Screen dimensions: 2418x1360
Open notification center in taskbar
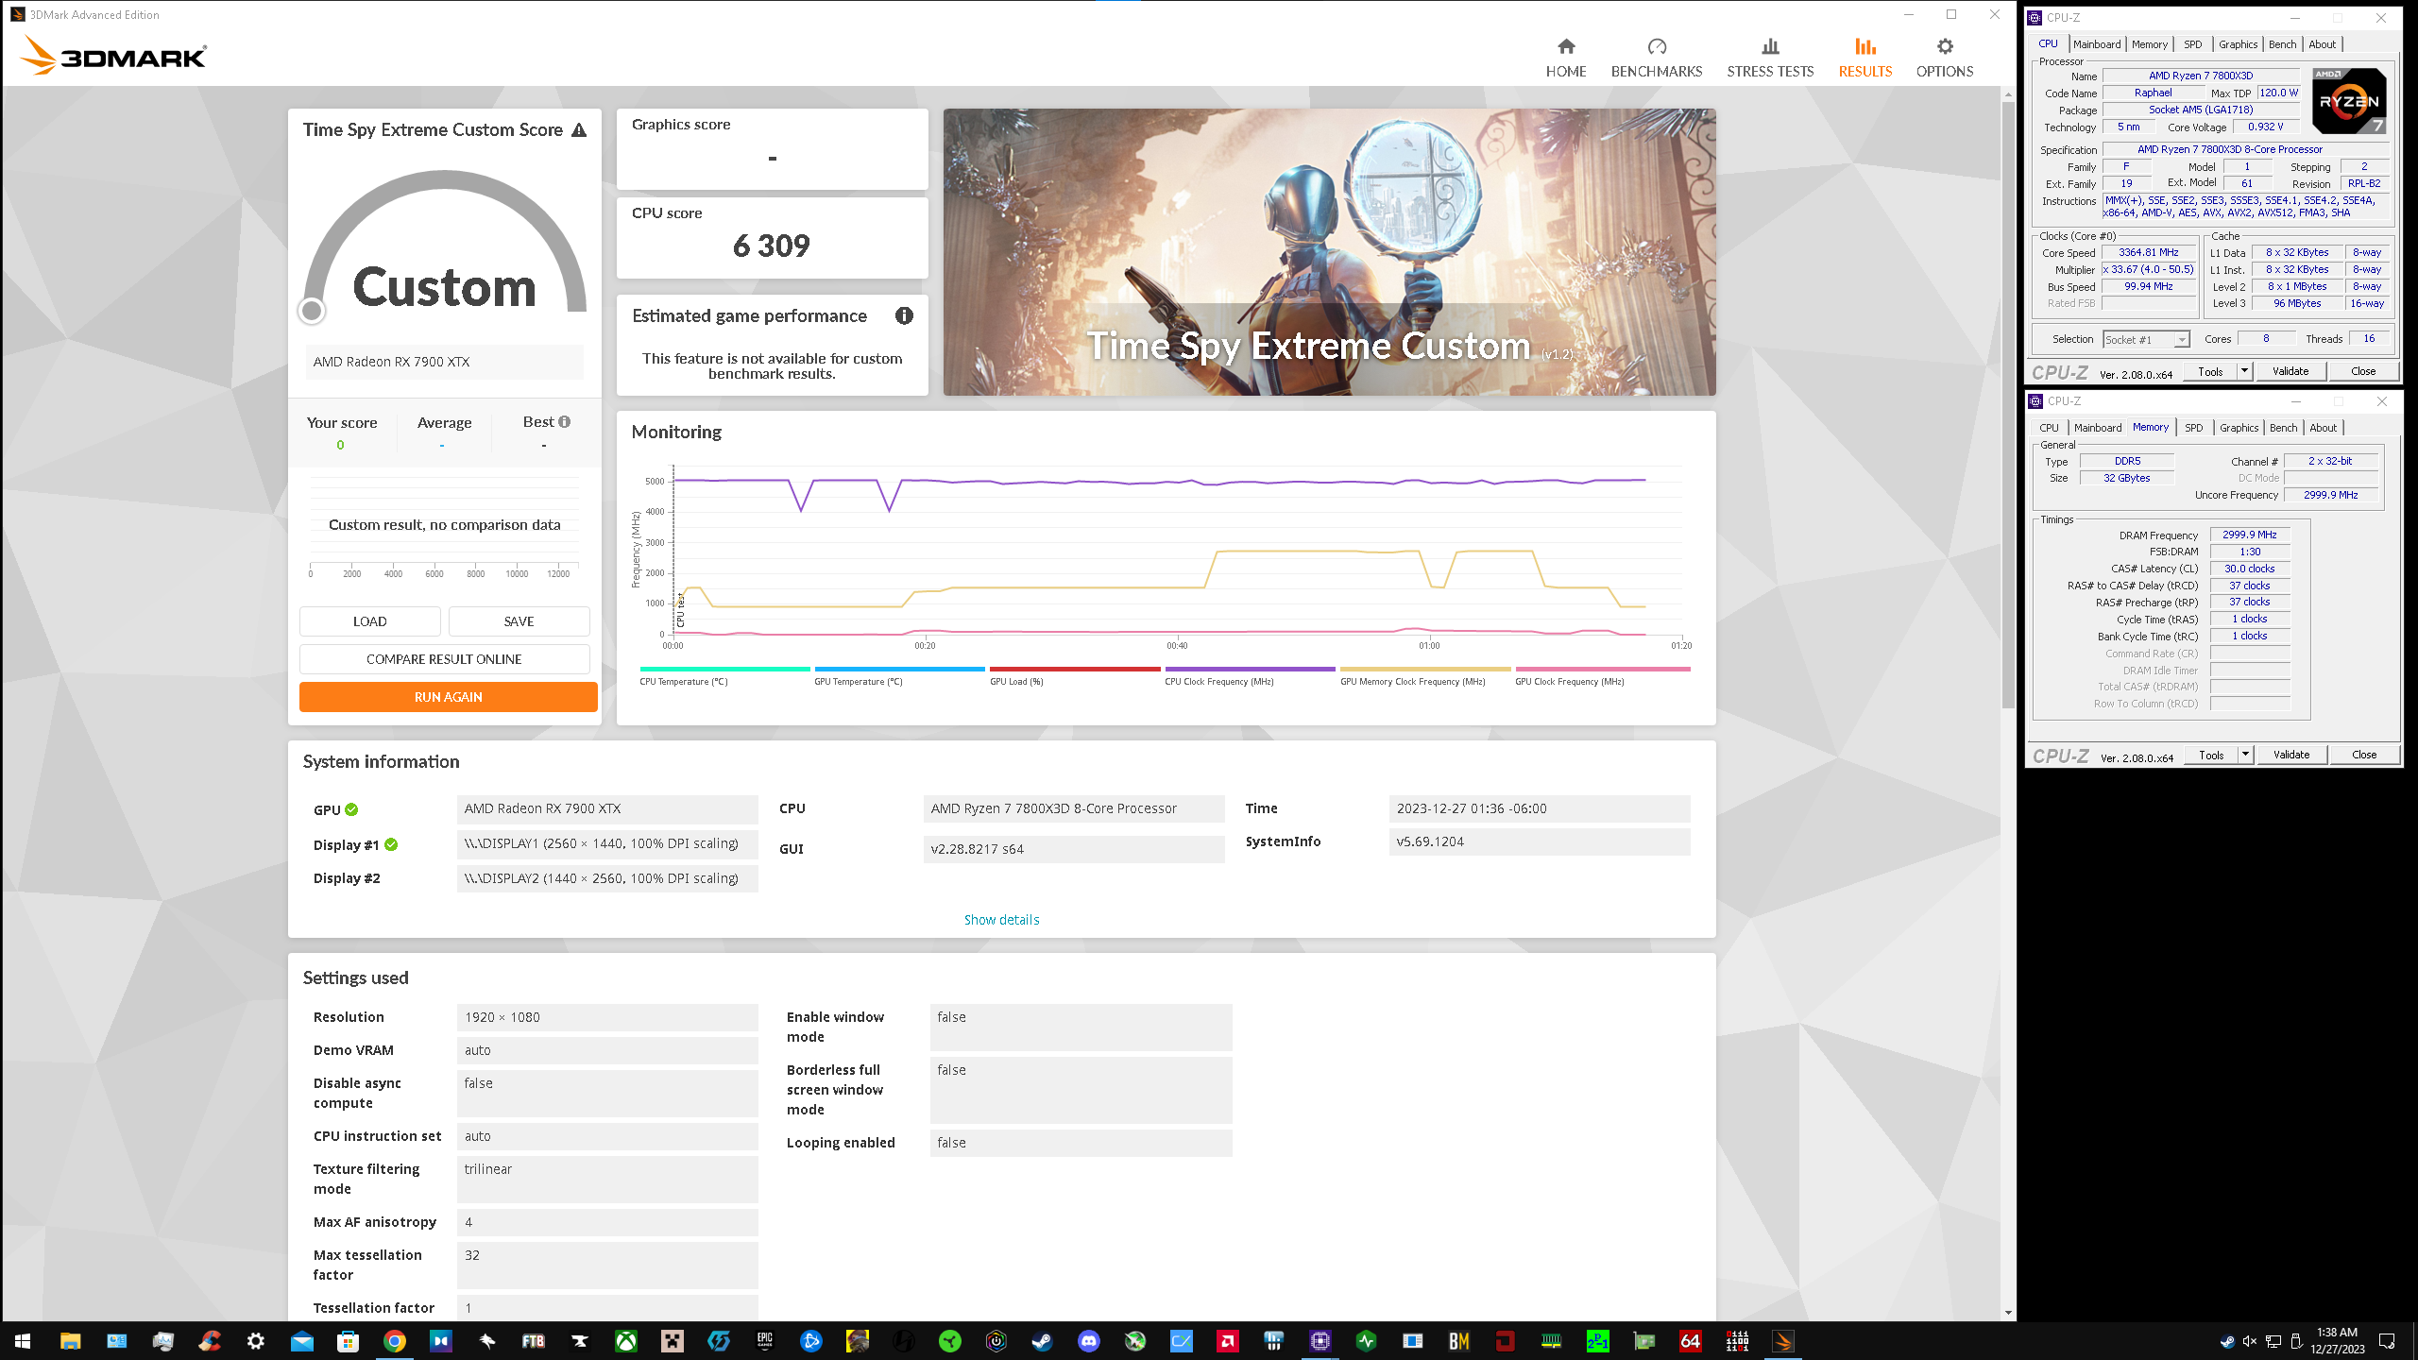[2387, 1341]
